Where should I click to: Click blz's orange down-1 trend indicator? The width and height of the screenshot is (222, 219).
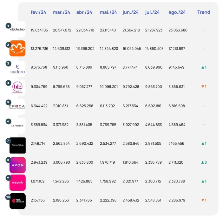204,87
